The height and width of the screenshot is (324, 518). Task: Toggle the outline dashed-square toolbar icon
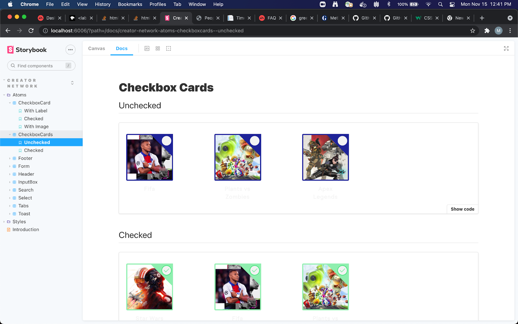pyautogui.click(x=168, y=49)
